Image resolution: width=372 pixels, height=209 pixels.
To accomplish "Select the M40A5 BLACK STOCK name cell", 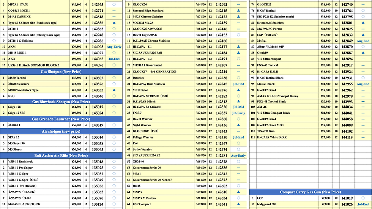I will coord(38,204).
